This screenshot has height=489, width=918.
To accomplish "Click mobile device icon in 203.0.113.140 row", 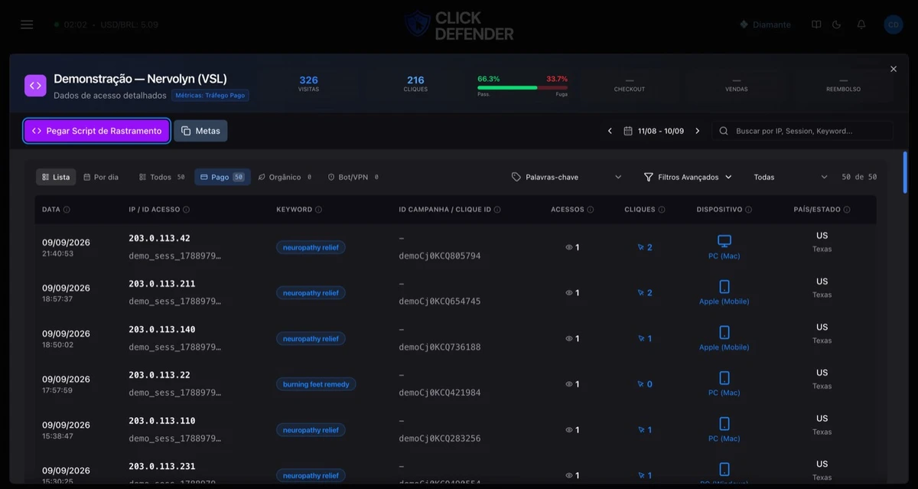I will tap(724, 333).
